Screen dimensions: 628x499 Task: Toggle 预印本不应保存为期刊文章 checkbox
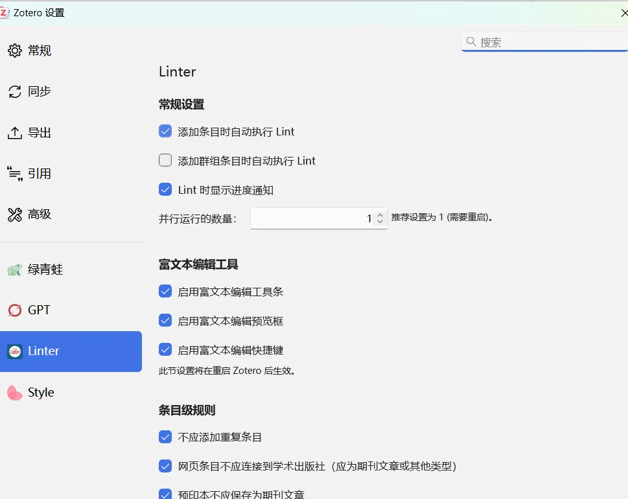(165, 494)
